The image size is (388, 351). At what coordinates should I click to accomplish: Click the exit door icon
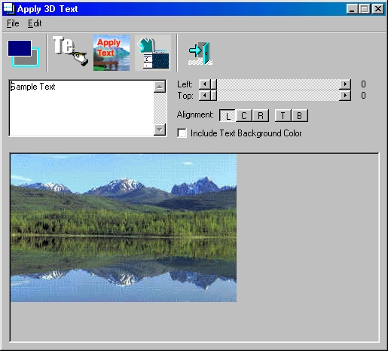point(200,53)
